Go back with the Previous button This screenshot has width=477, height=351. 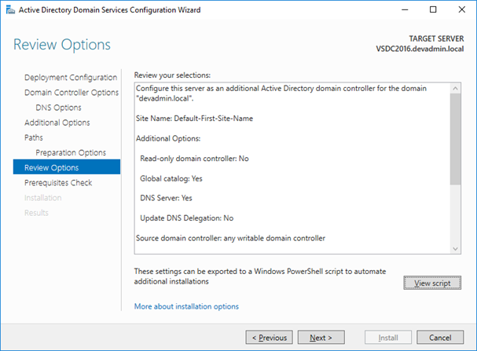pyautogui.click(x=270, y=338)
